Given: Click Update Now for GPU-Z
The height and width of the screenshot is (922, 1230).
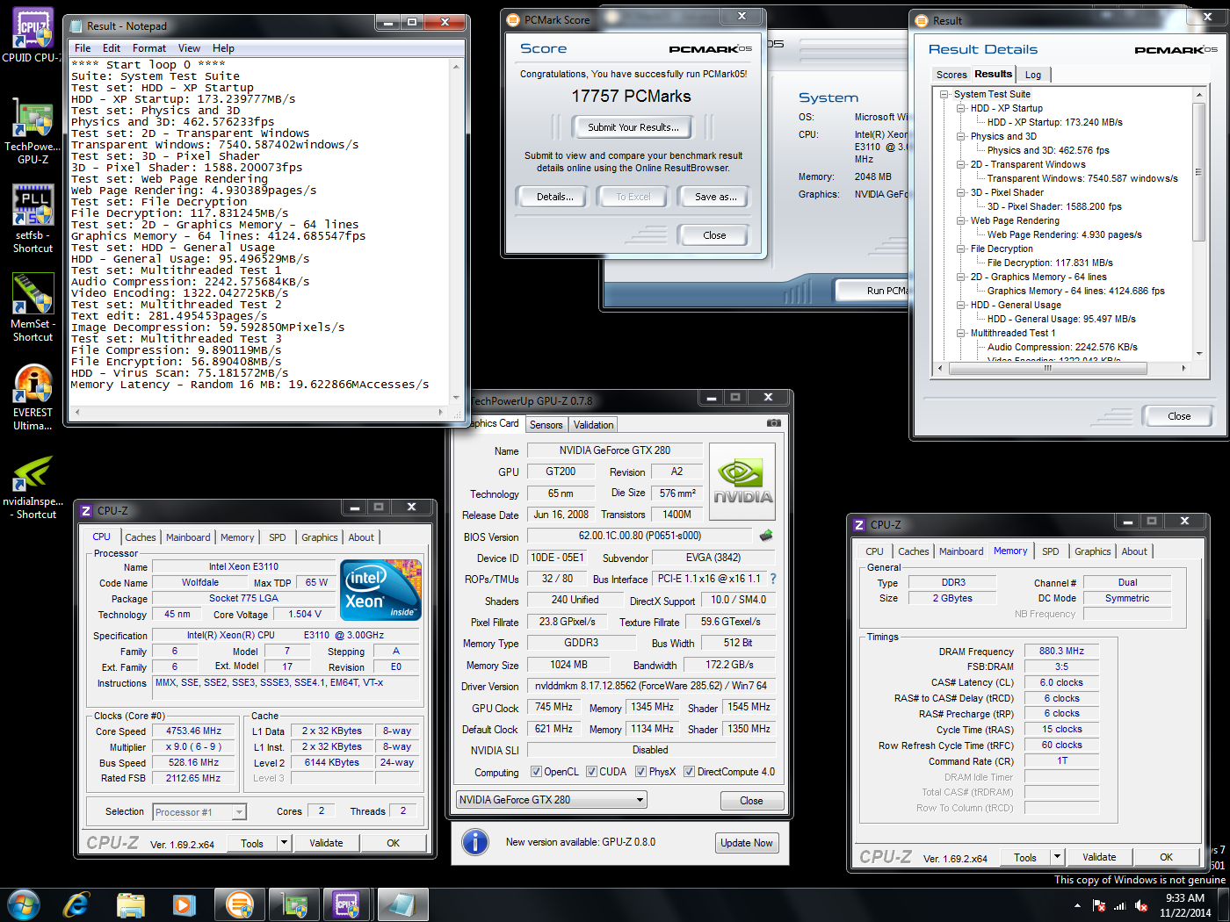Looking at the screenshot, I should [x=747, y=843].
